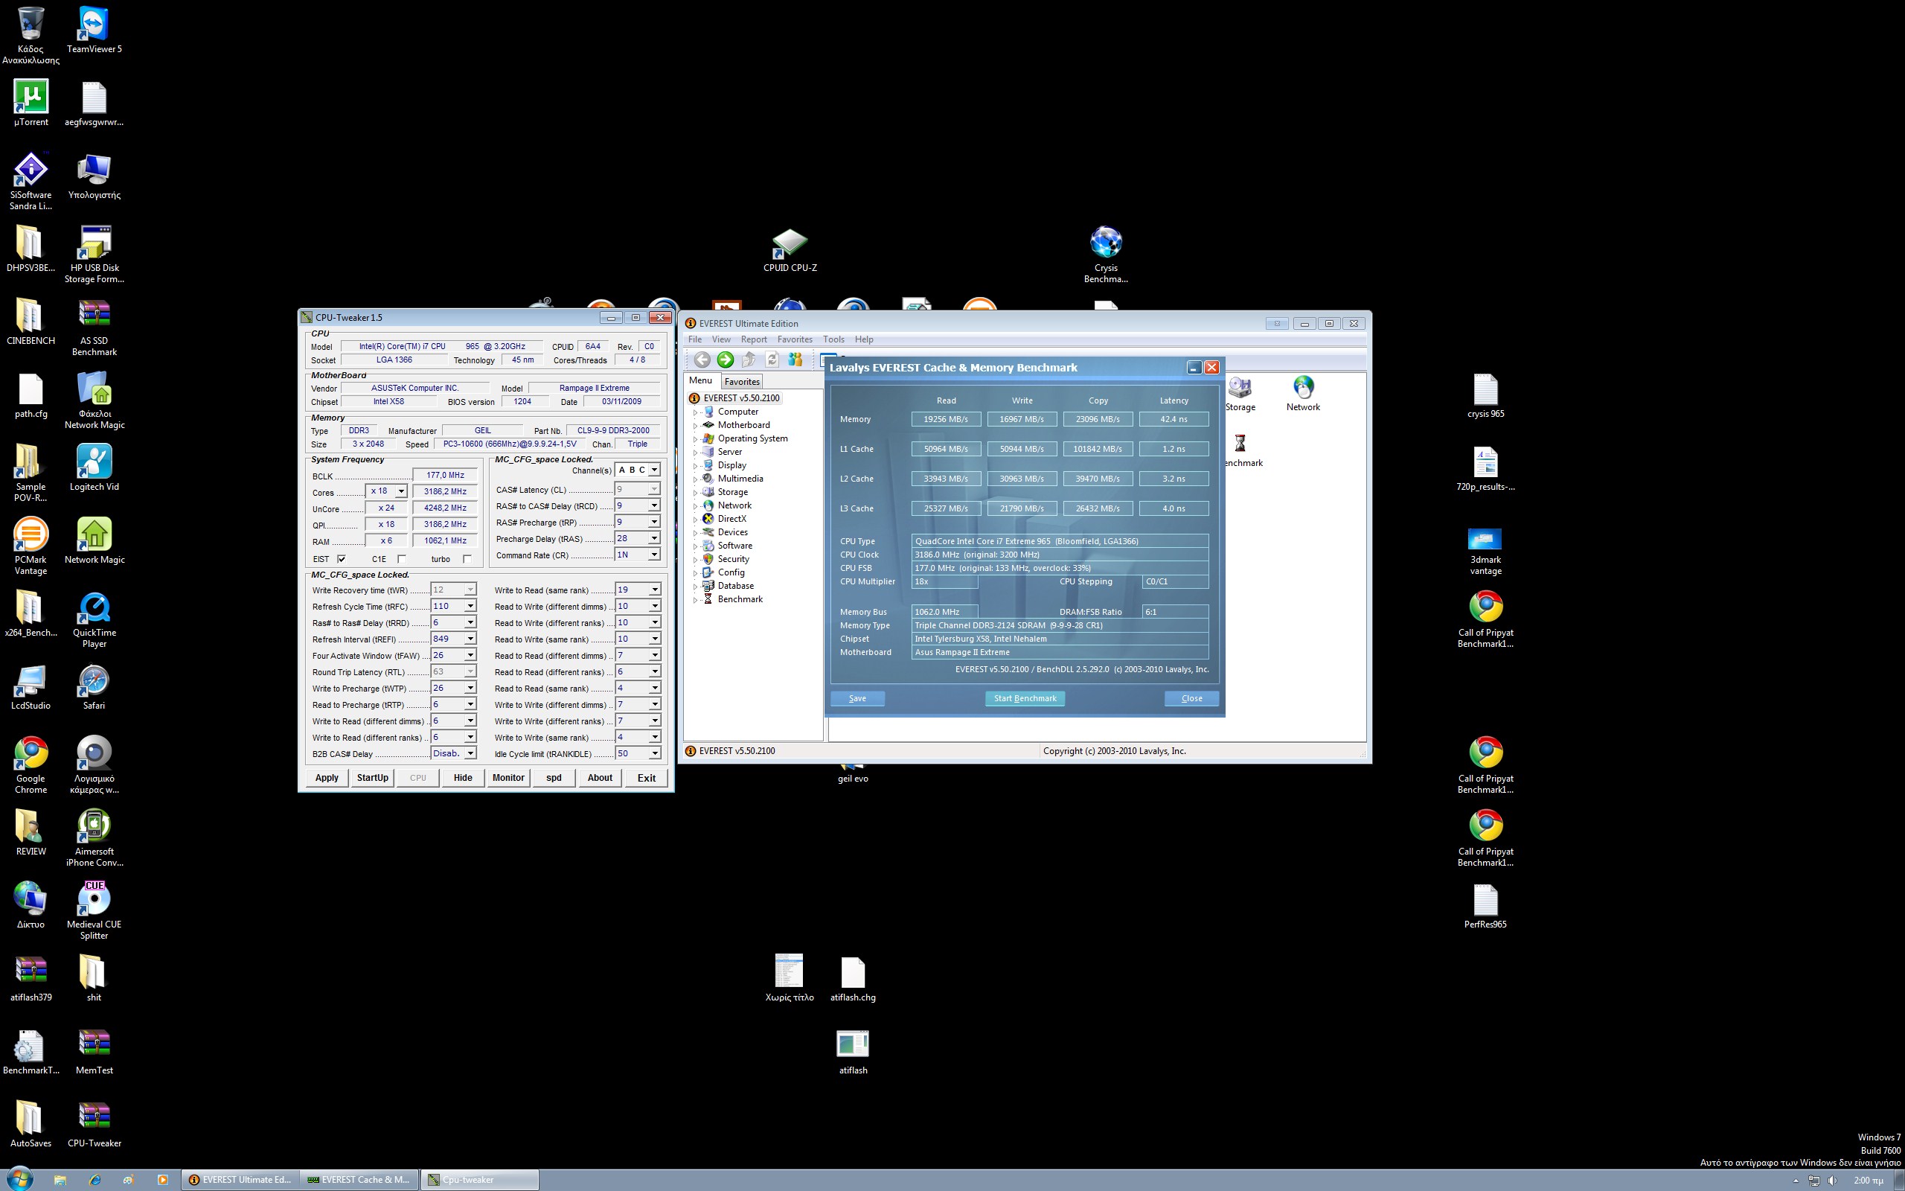Open Logitech Vid desktop icon
The width and height of the screenshot is (1905, 1191).
coord(94,468)
